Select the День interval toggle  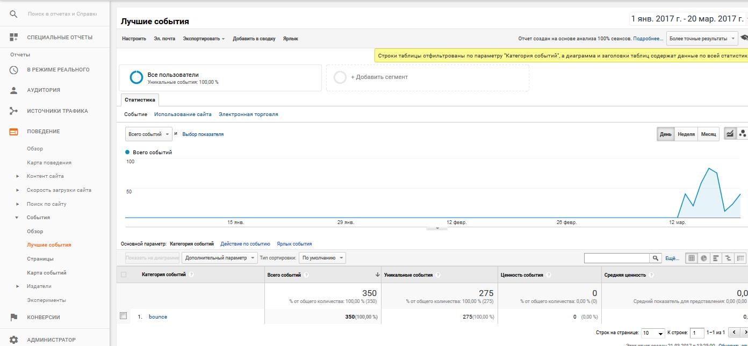(x=666, y=134)
